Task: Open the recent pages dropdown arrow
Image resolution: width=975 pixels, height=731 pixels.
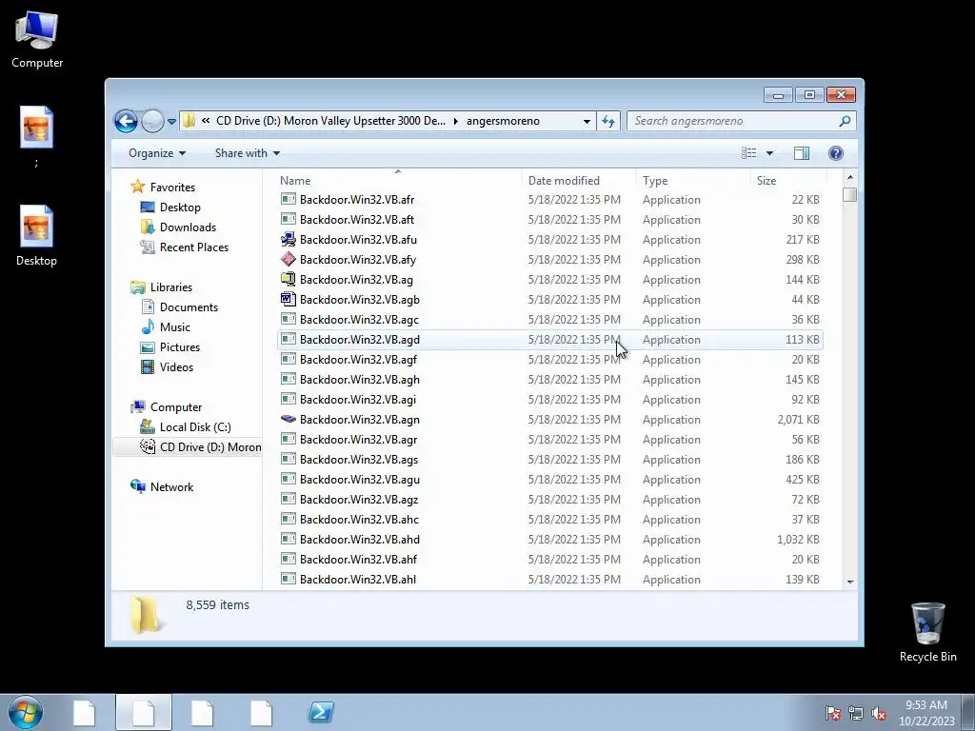Action: pos(171,122)
